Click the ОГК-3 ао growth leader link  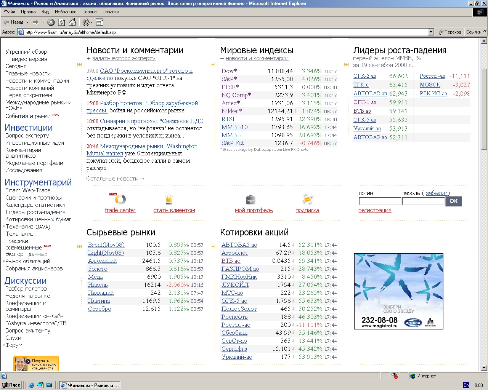(x=365, y=76)
